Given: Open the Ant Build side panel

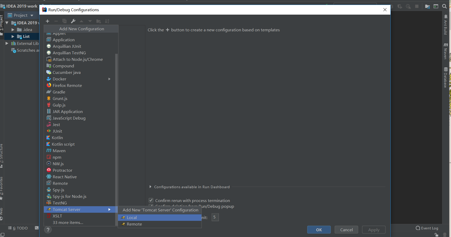Looking at the screenshot, I should coord(446,25).
